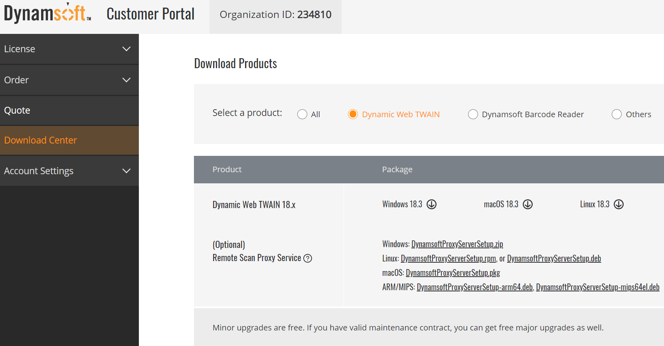Open Download Center in the sidebar
664x346 pixels.
coord(40,140)
